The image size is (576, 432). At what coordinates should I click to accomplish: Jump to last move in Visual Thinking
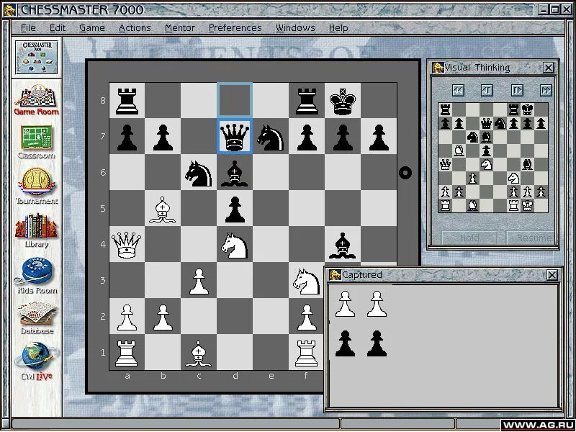(x=546, y=91)
